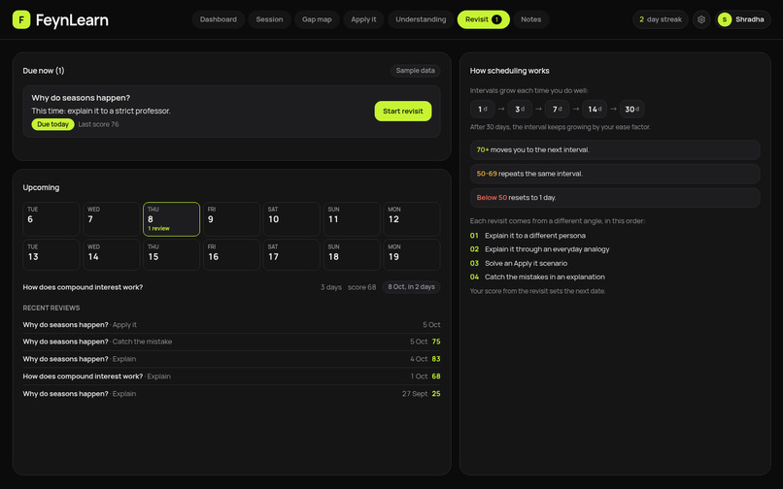Click the '50-69 repeats the same interval' rule

pos(615,174)
